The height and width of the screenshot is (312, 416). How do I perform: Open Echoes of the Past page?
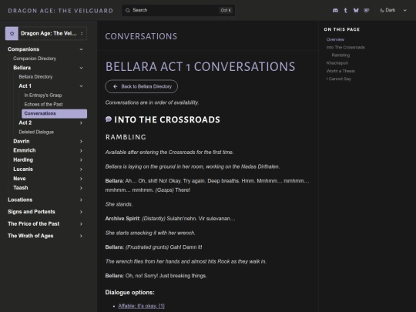point(43,104)
